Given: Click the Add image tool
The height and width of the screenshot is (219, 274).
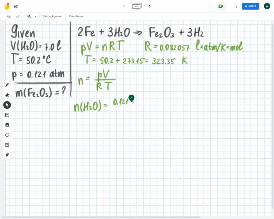Looking at the screenshot, I should [x=7, y=125].
